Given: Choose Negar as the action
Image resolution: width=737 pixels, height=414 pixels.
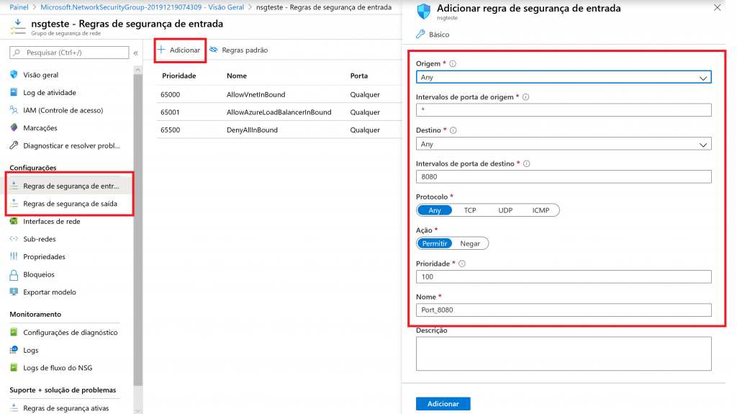Looking at the screenshot, I should [470, 243].
